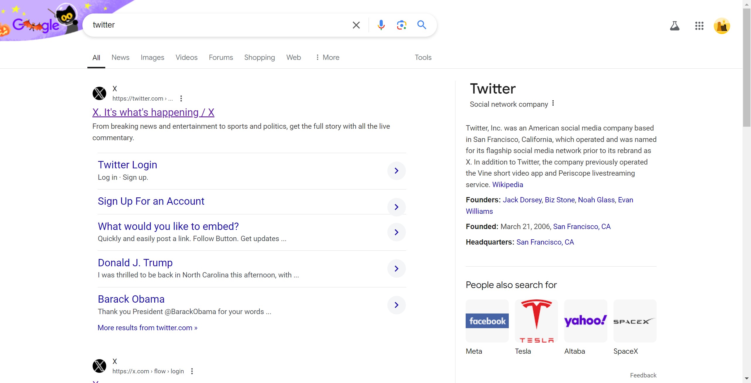Expand Donald J. Trump sitelink arrow
Image resolution: width=751 pixels, height=383 pixels.
tap(396, 269)
